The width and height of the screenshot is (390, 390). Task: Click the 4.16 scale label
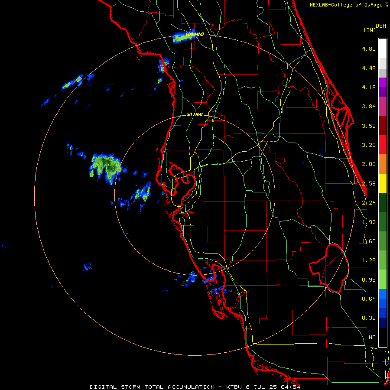pyautogui.click(x=369, y=87)
